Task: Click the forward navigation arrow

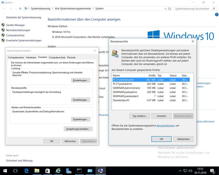Action: [x=11, y=9]
